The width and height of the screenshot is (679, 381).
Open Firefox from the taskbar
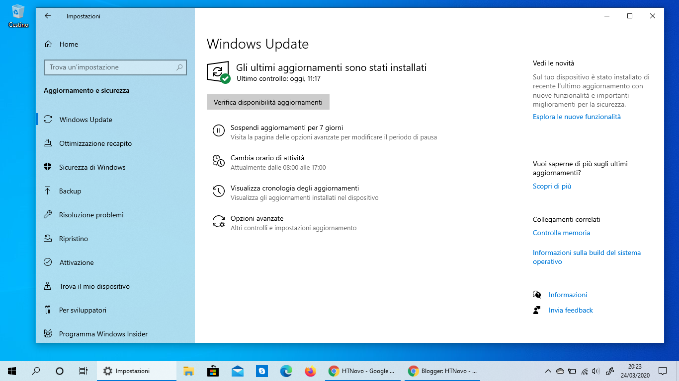tap(310, 371)
